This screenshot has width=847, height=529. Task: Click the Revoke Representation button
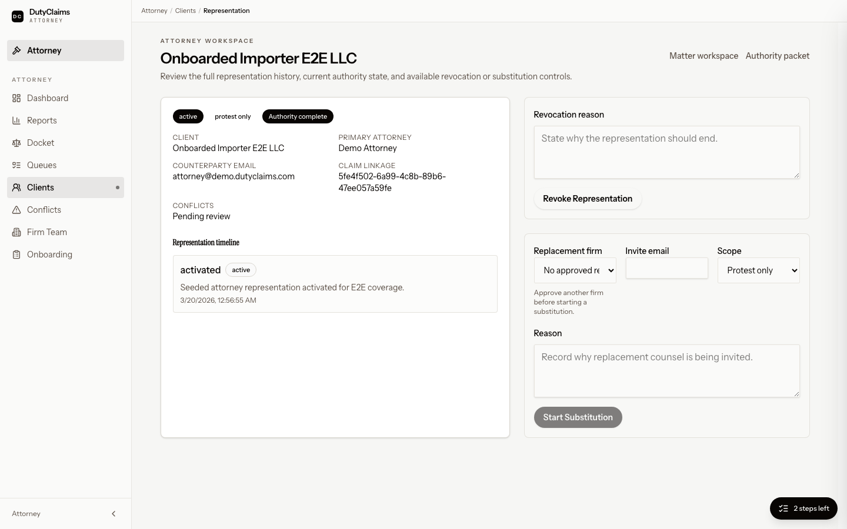click(588, 199)
